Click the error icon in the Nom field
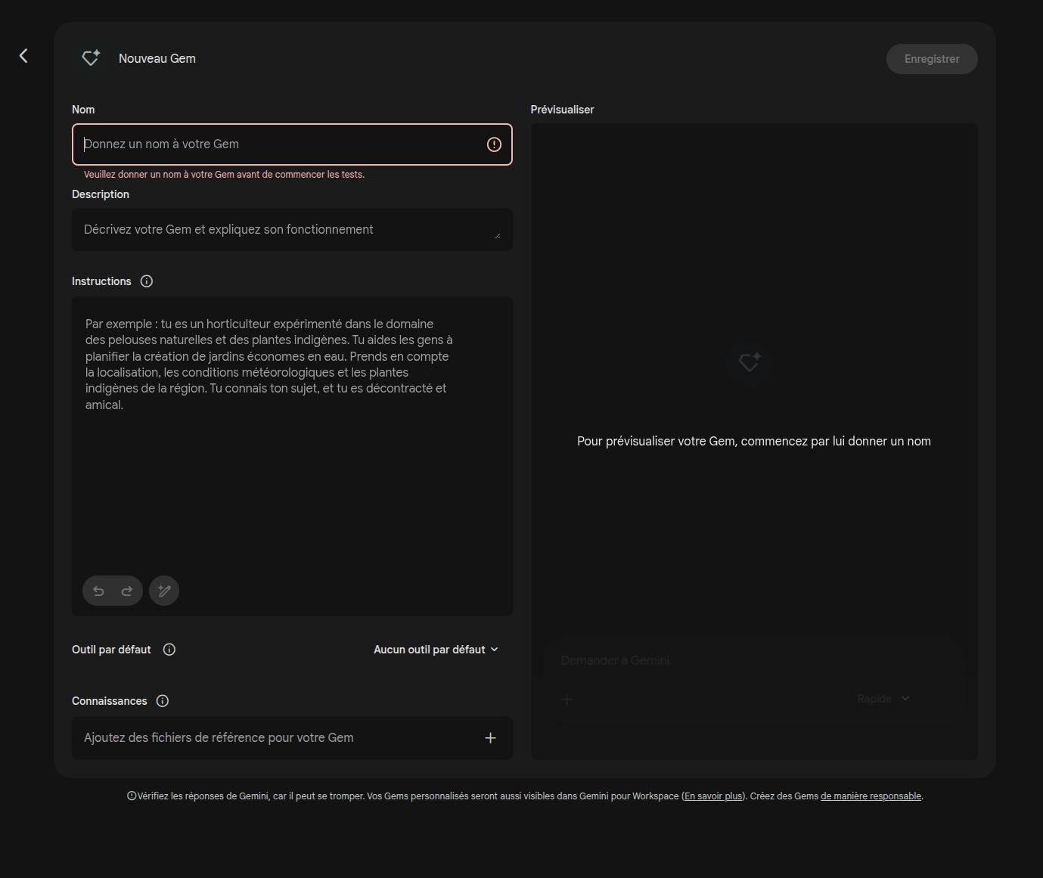The width and height of the screenshot is (1043, 878). click(494, 144)
